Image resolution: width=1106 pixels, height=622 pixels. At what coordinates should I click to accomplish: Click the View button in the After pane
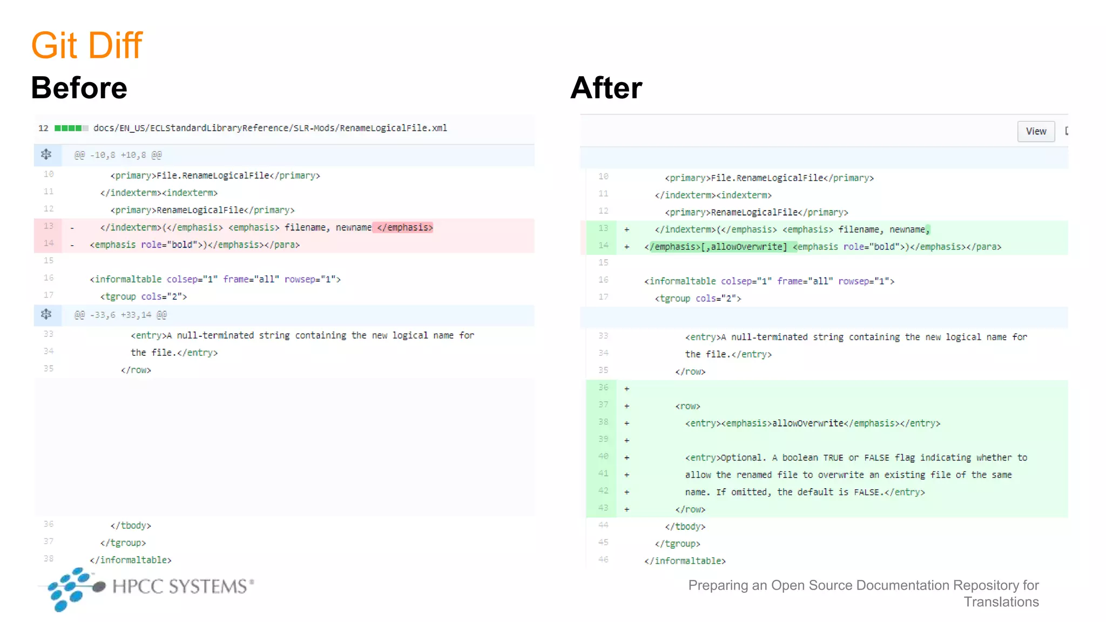click(1036, 131)
